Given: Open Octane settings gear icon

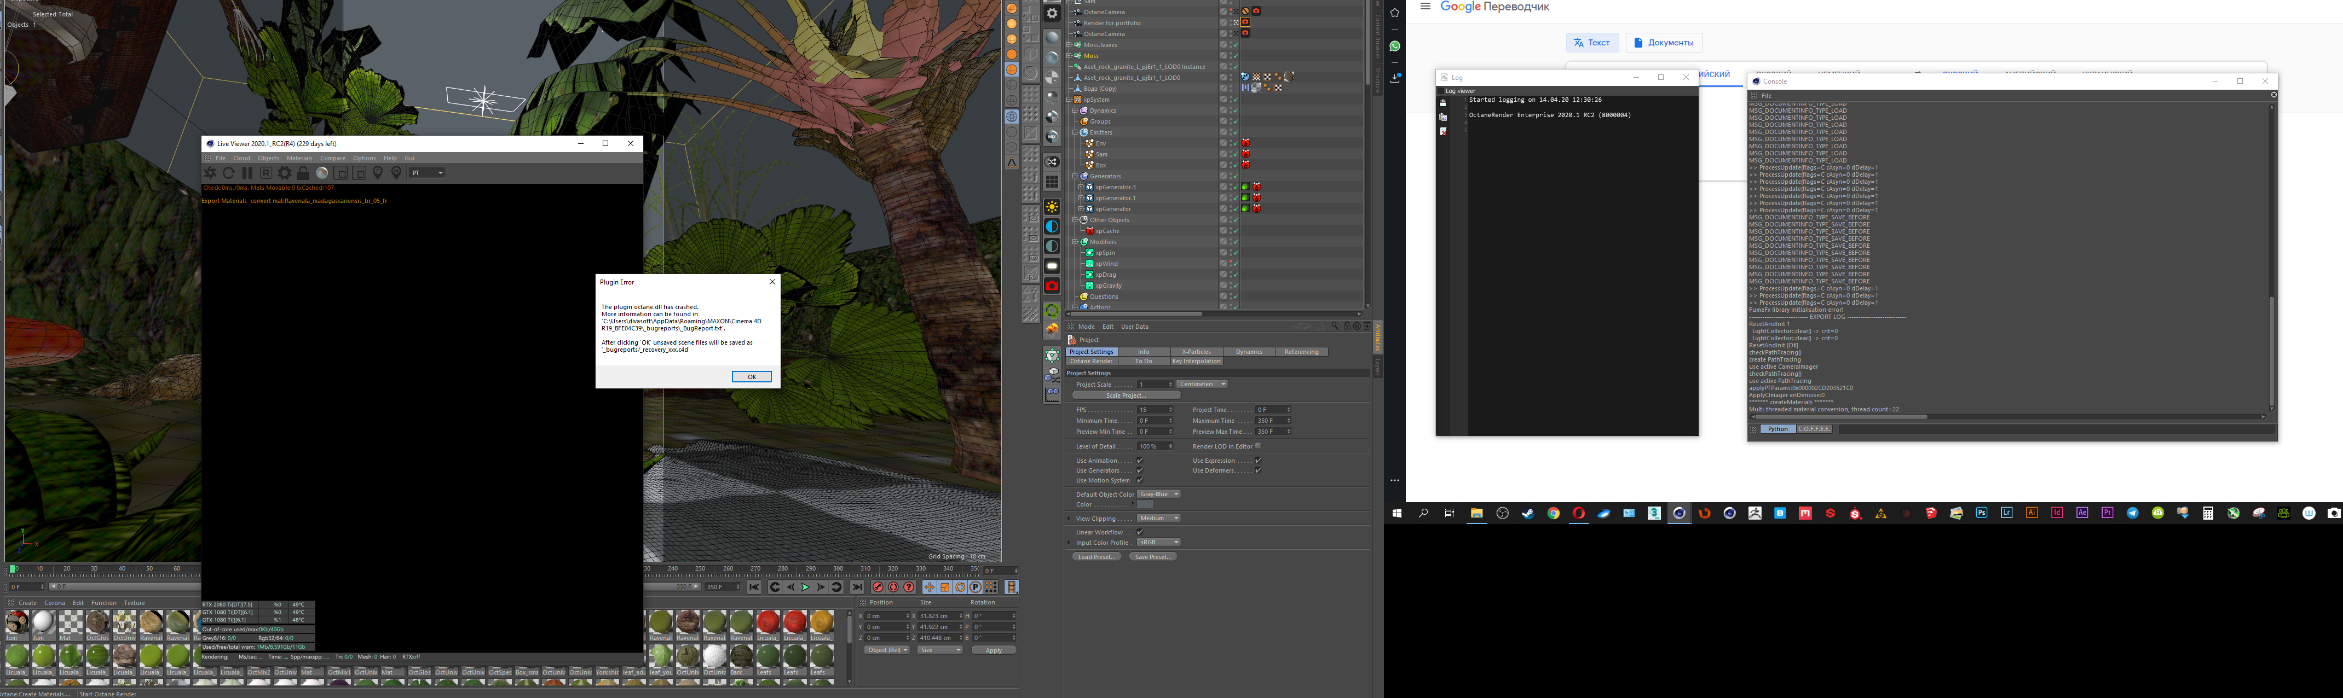Looking at the screenshot, I should click(x=285, y=173).
